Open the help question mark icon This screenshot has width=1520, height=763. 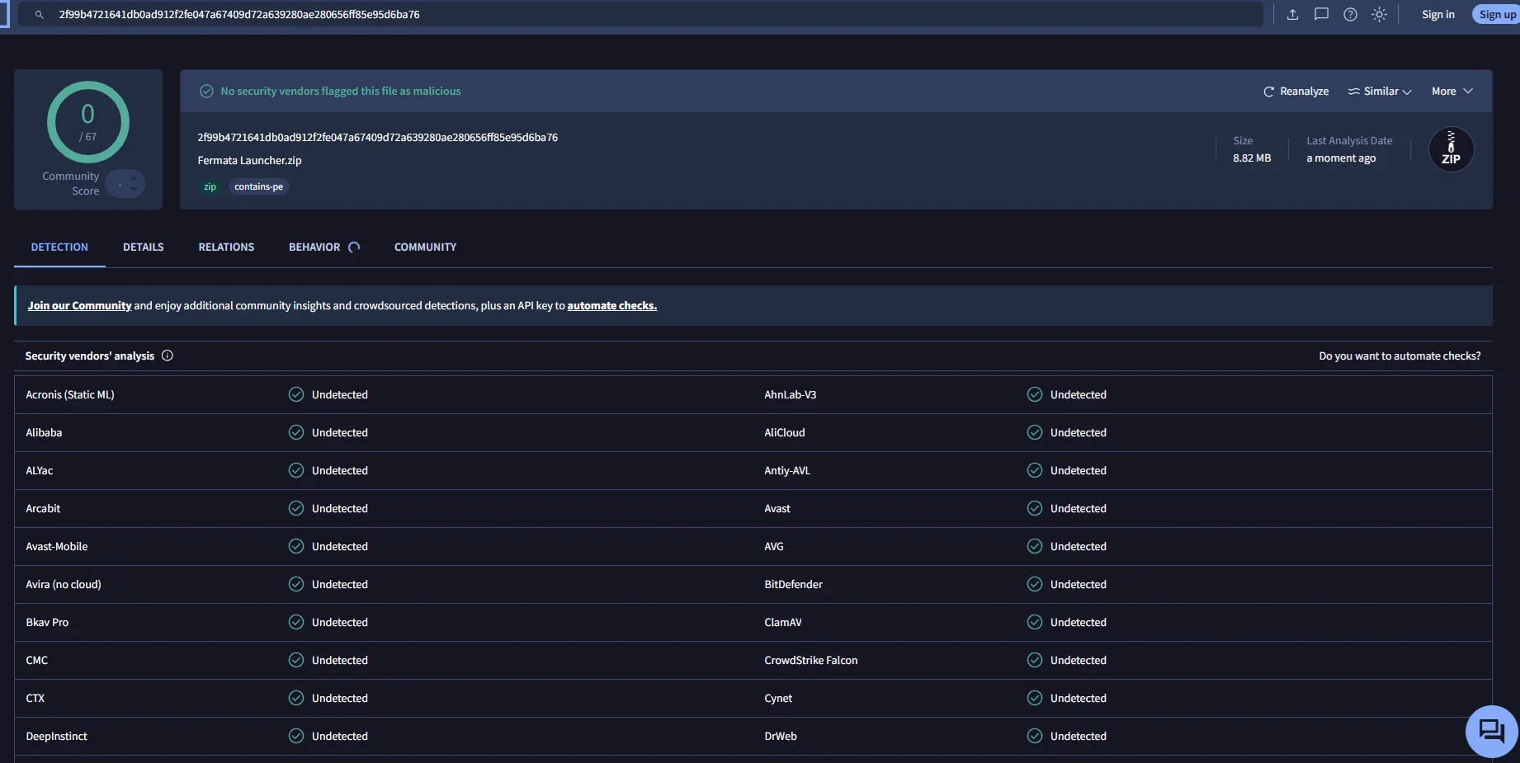point(1350,15)
